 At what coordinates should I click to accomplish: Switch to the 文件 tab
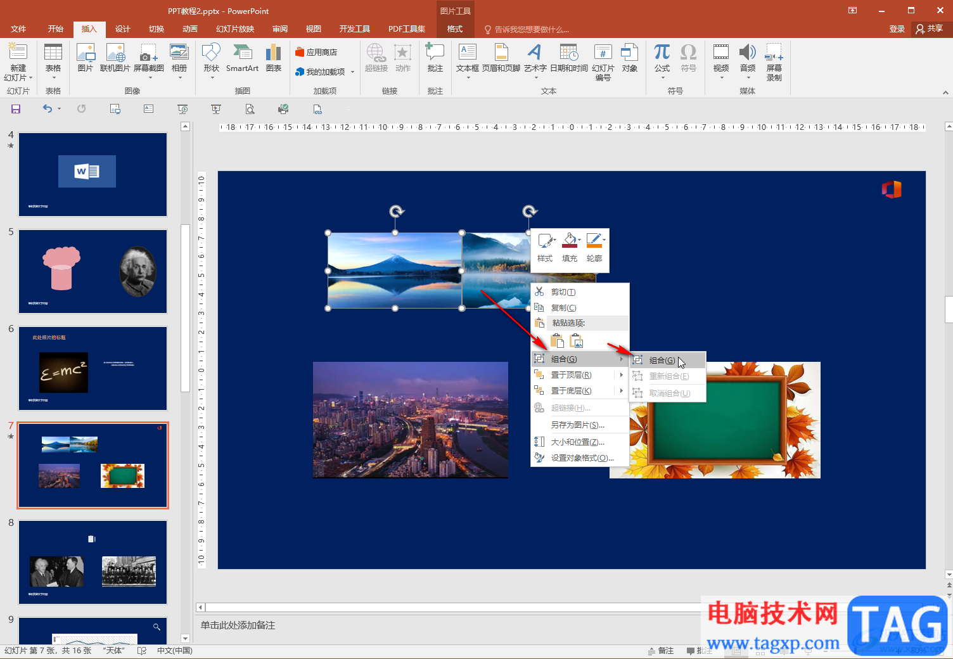(x=18, y=29)
